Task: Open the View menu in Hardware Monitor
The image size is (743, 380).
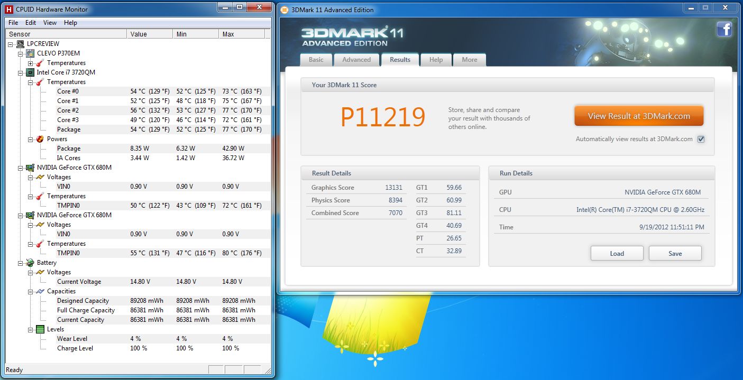Action: 50,23
